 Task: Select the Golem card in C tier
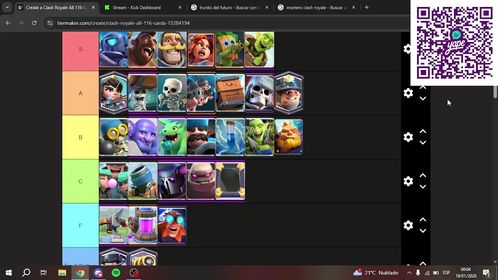[201, 181]
